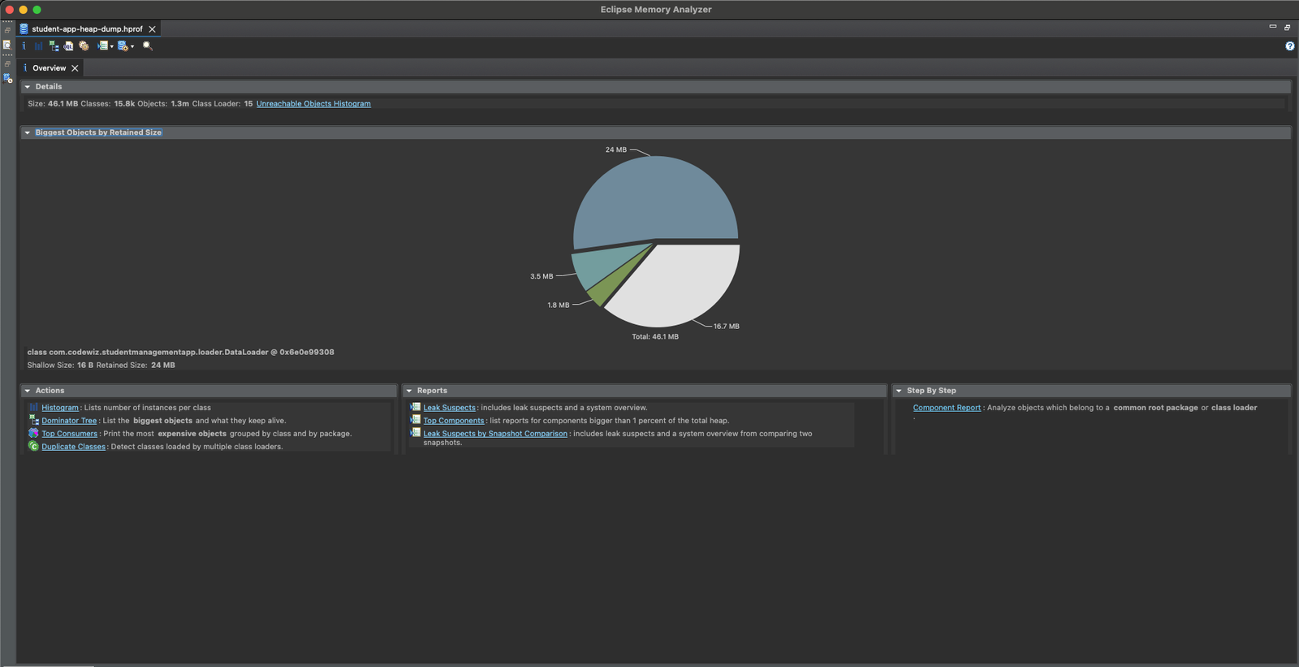The height and width of the screenshot is (667, 1299).
Task: Collapse Biggest Objects by Retained Size section
Action: pyautogui.click(x=28, y=132)
